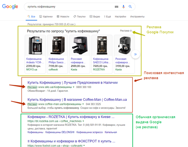Expand dropdown arrow next to allo.ua URL
This screenshot has width=188, height=147.
pos(74,87)
